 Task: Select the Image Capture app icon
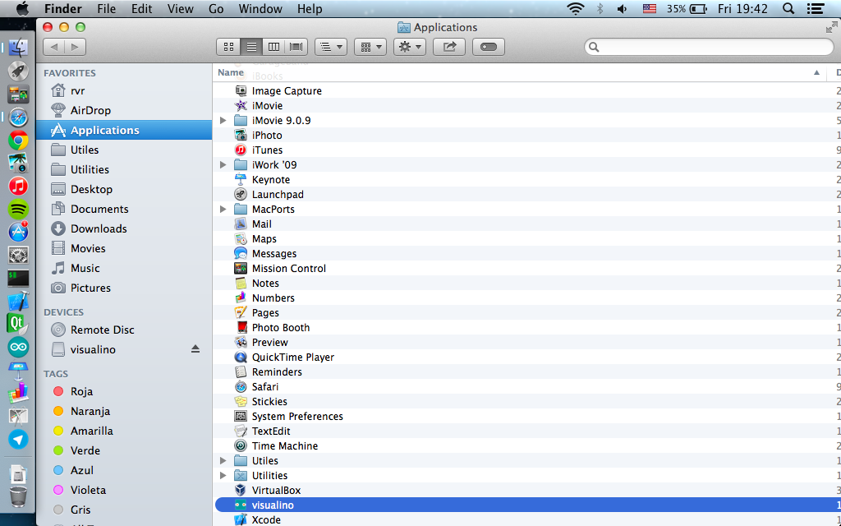(241, 90)
